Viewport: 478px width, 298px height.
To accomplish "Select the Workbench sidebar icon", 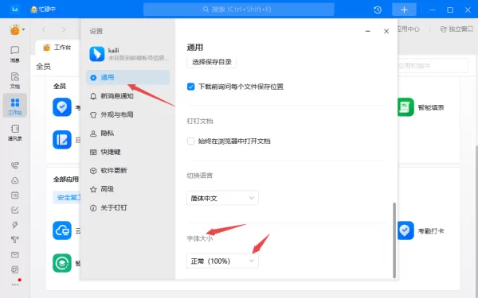I will [x=14, y=106].
